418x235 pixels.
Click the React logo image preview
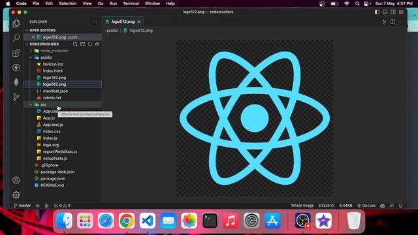(x=255, y=118)
